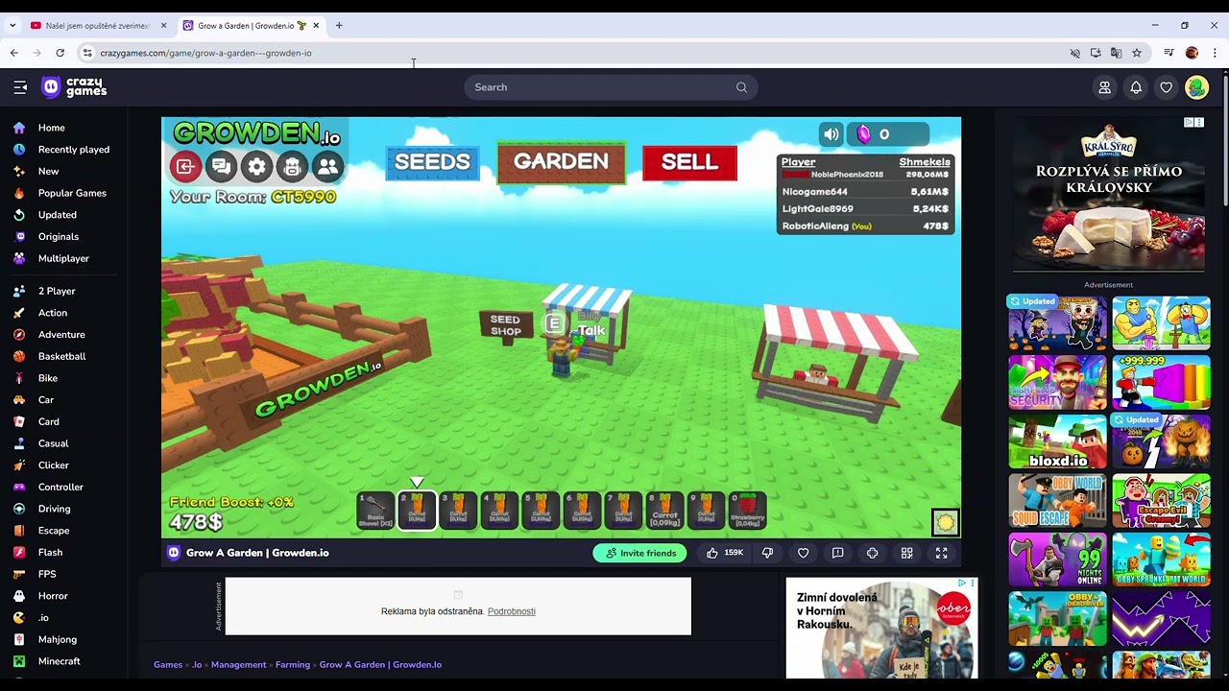Enter fullscreen mode for the game
Screen dimensions: 1229x691
(941, 553)
